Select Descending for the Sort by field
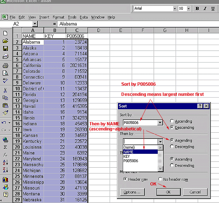 click(172, 128)
